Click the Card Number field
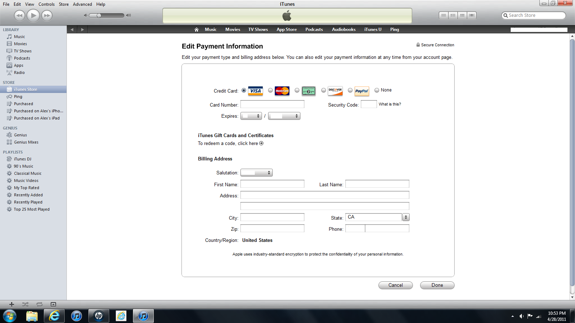 (272, 104)
